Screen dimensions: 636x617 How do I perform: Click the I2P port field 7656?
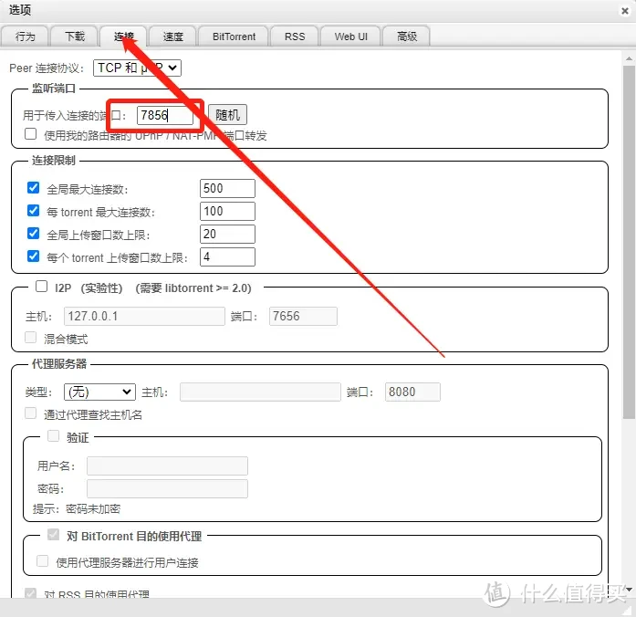click(x=303, y=316)
